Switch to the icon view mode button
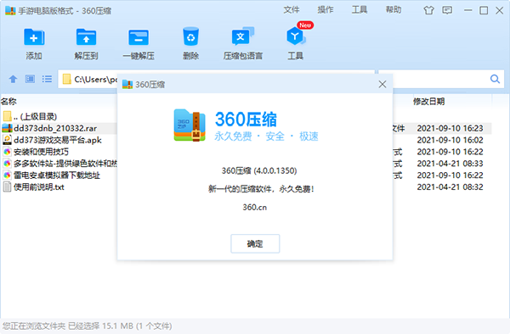 (x=30, y=79)
